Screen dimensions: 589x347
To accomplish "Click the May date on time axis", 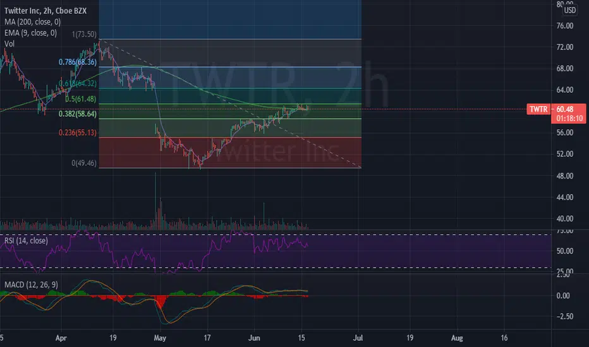I will click(x=160, y=338).
